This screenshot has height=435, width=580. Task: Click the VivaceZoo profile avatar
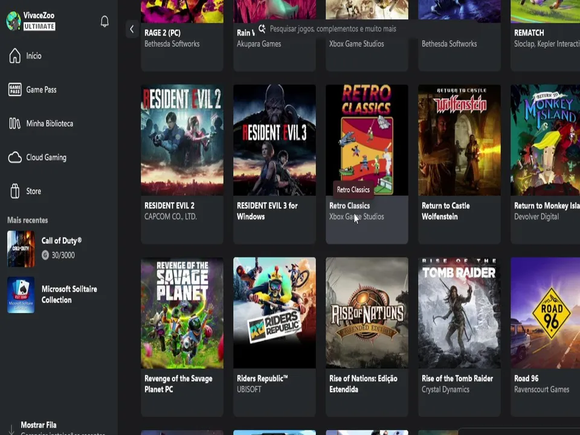(x=14, y=21)
